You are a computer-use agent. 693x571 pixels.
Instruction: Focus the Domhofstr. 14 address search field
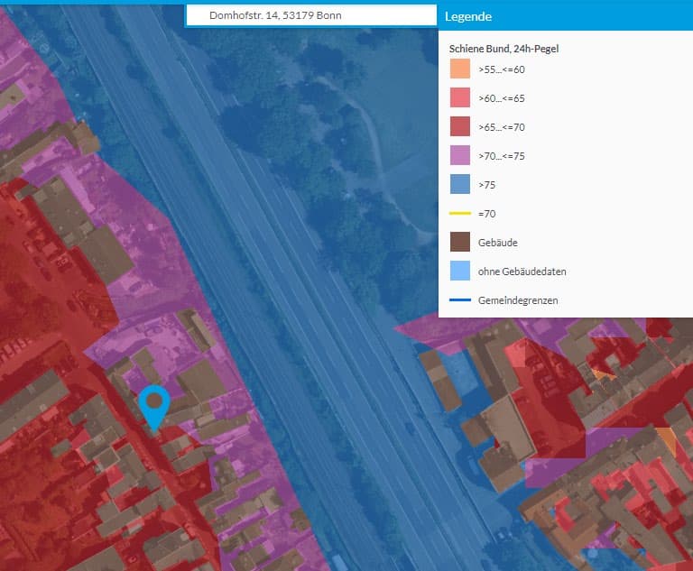coord(311,15)
